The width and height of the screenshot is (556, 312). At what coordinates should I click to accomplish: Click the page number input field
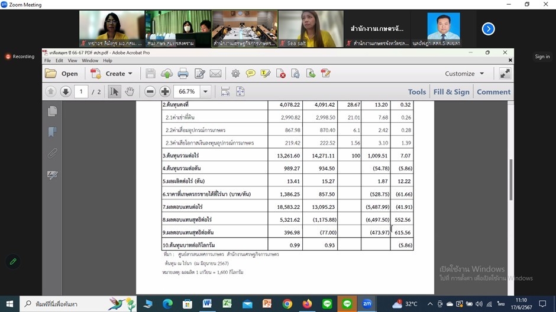[81, 91]
